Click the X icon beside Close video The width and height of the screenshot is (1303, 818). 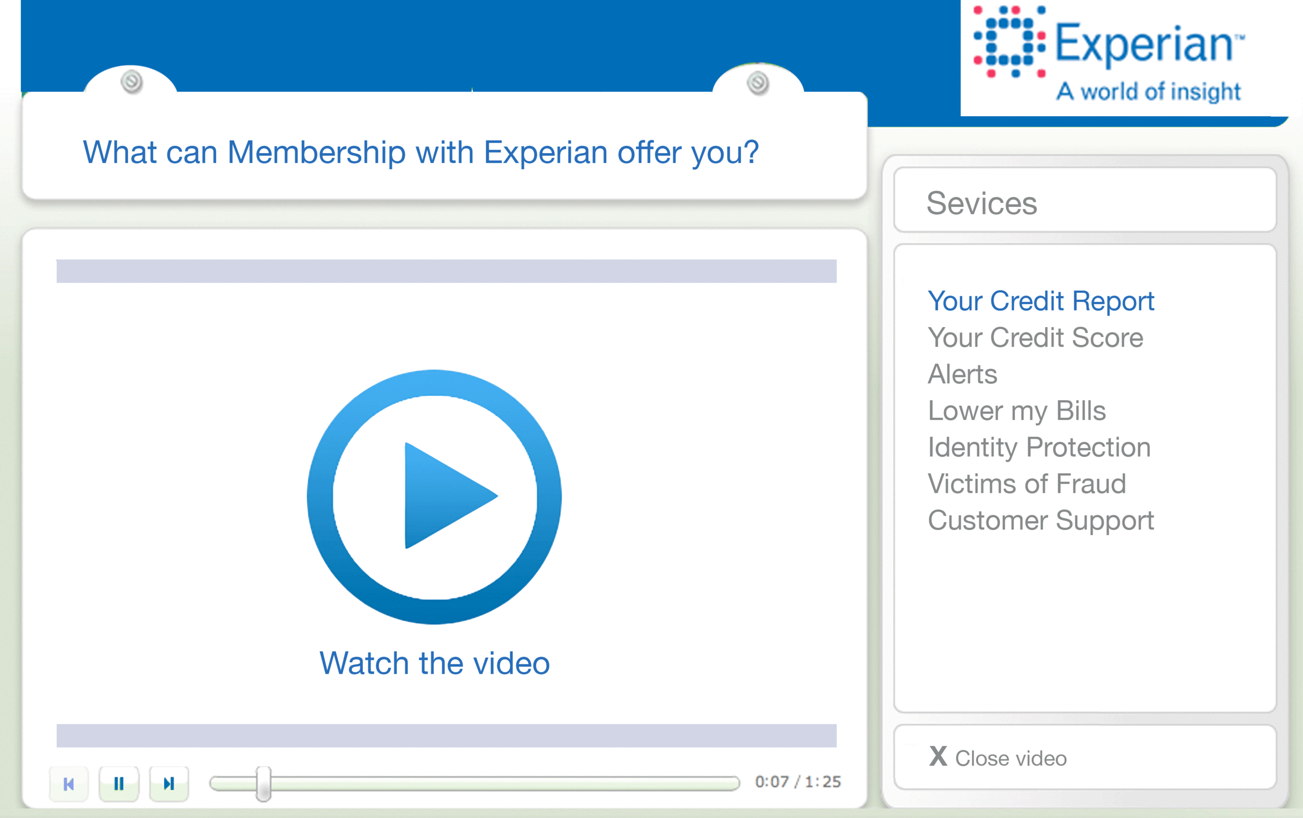938,757
